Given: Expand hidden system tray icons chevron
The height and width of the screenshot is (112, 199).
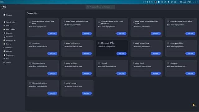Looking at the screenshot, I should [178, 2].
